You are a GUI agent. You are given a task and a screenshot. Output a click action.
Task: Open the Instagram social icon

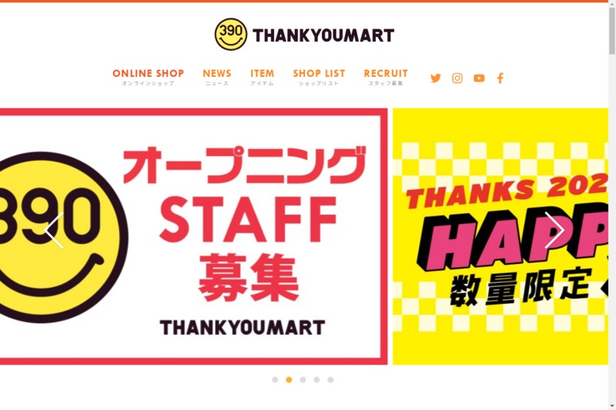[457, 78]
